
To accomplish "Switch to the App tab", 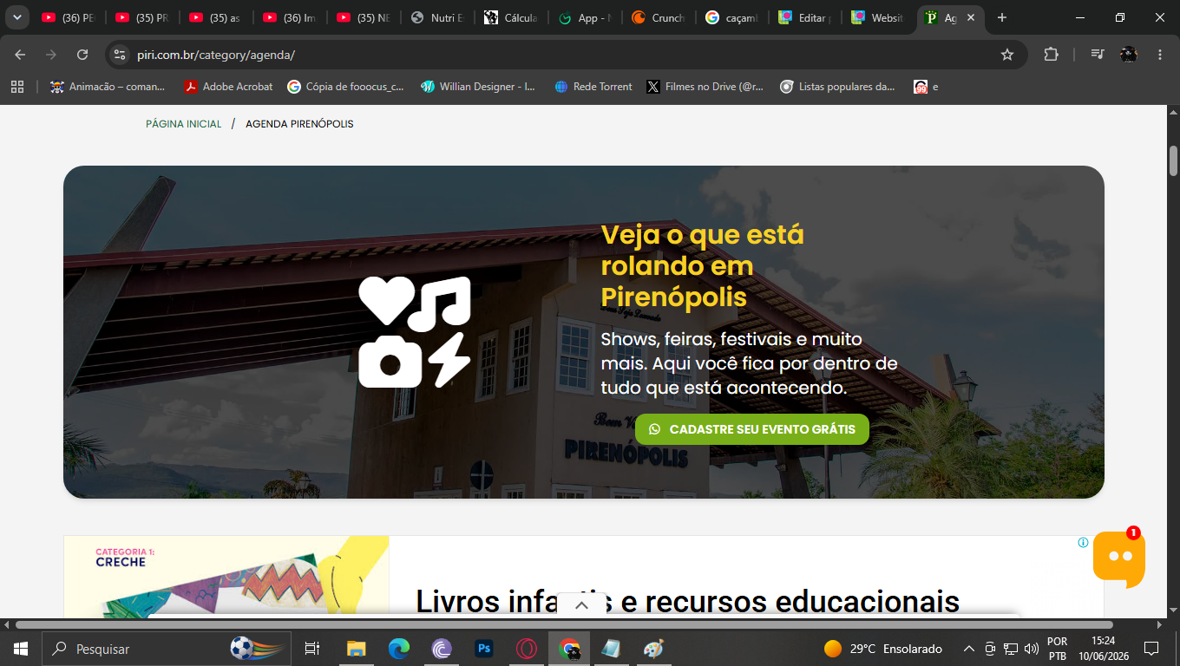I will coord(585,17).
